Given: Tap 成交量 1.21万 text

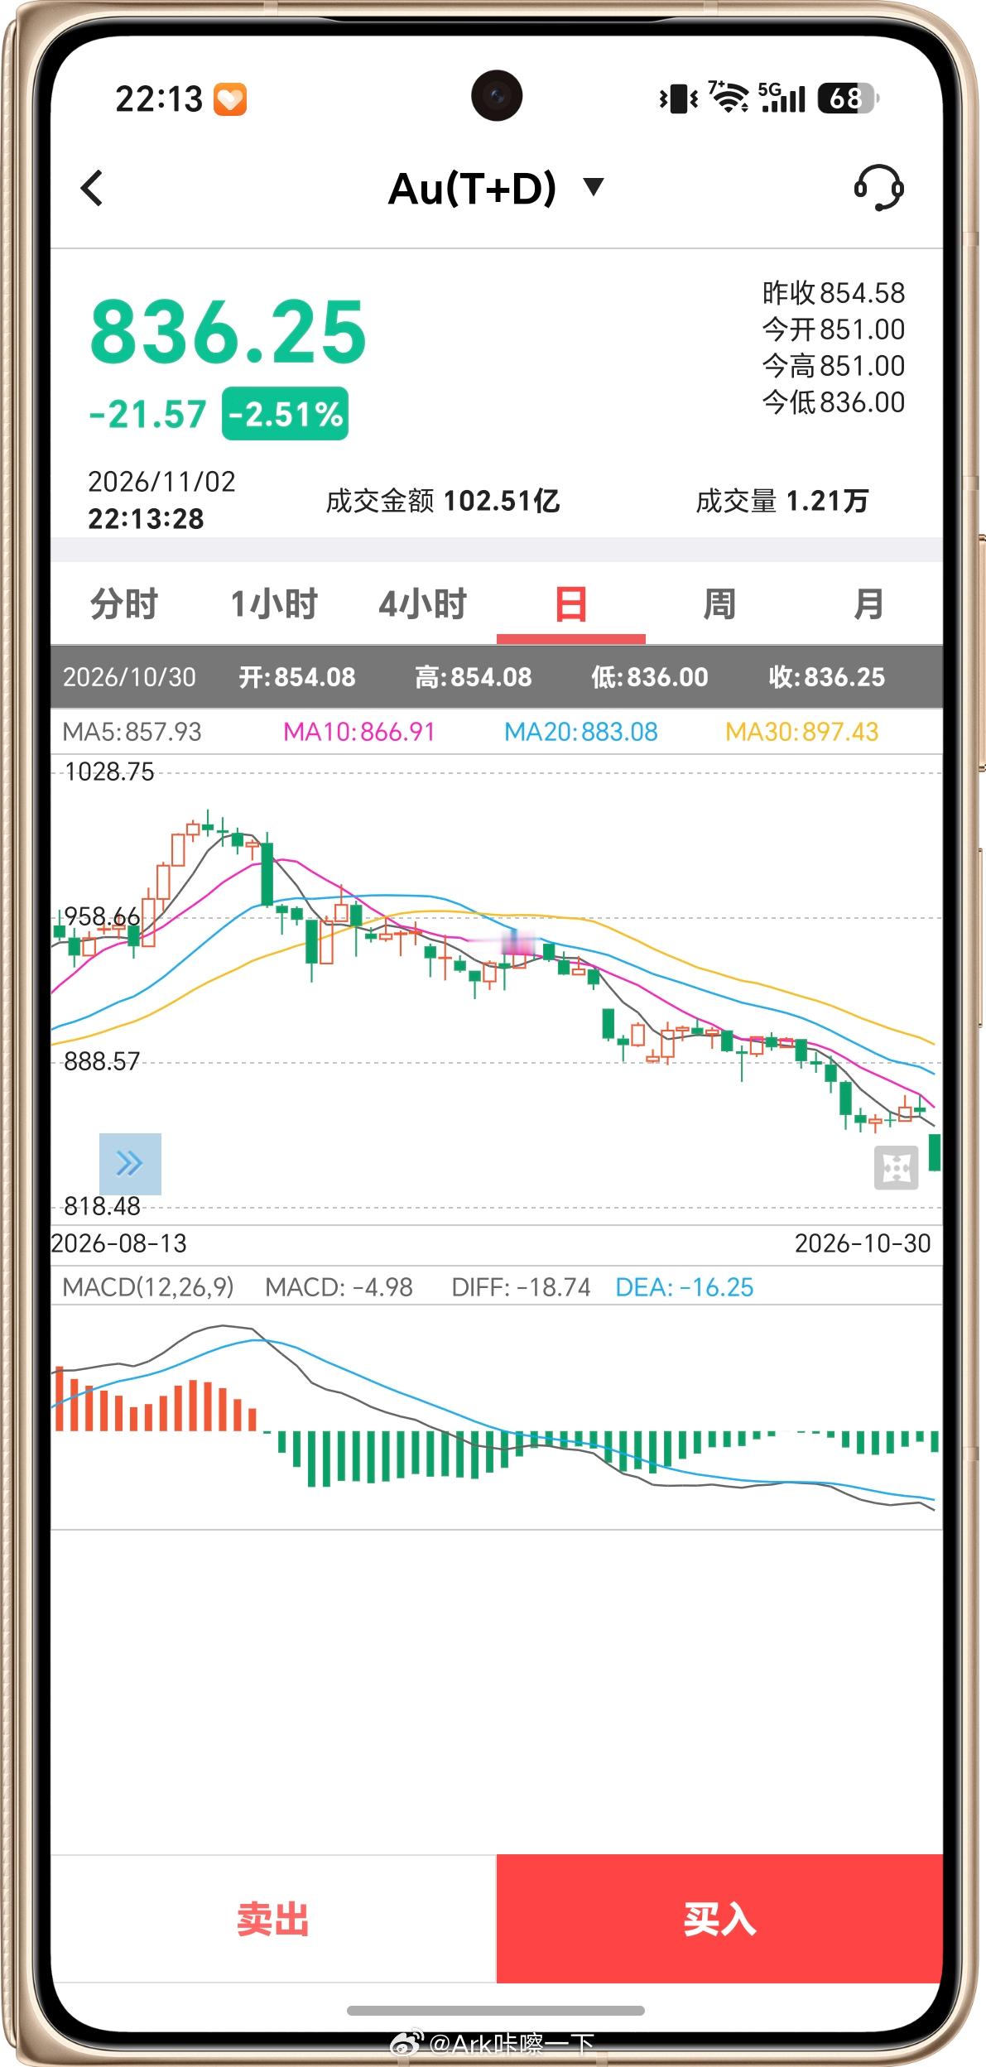Looking at the screenshot, I should [x=782, y=500].
